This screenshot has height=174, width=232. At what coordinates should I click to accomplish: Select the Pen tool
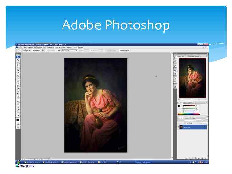coord(18,97)
